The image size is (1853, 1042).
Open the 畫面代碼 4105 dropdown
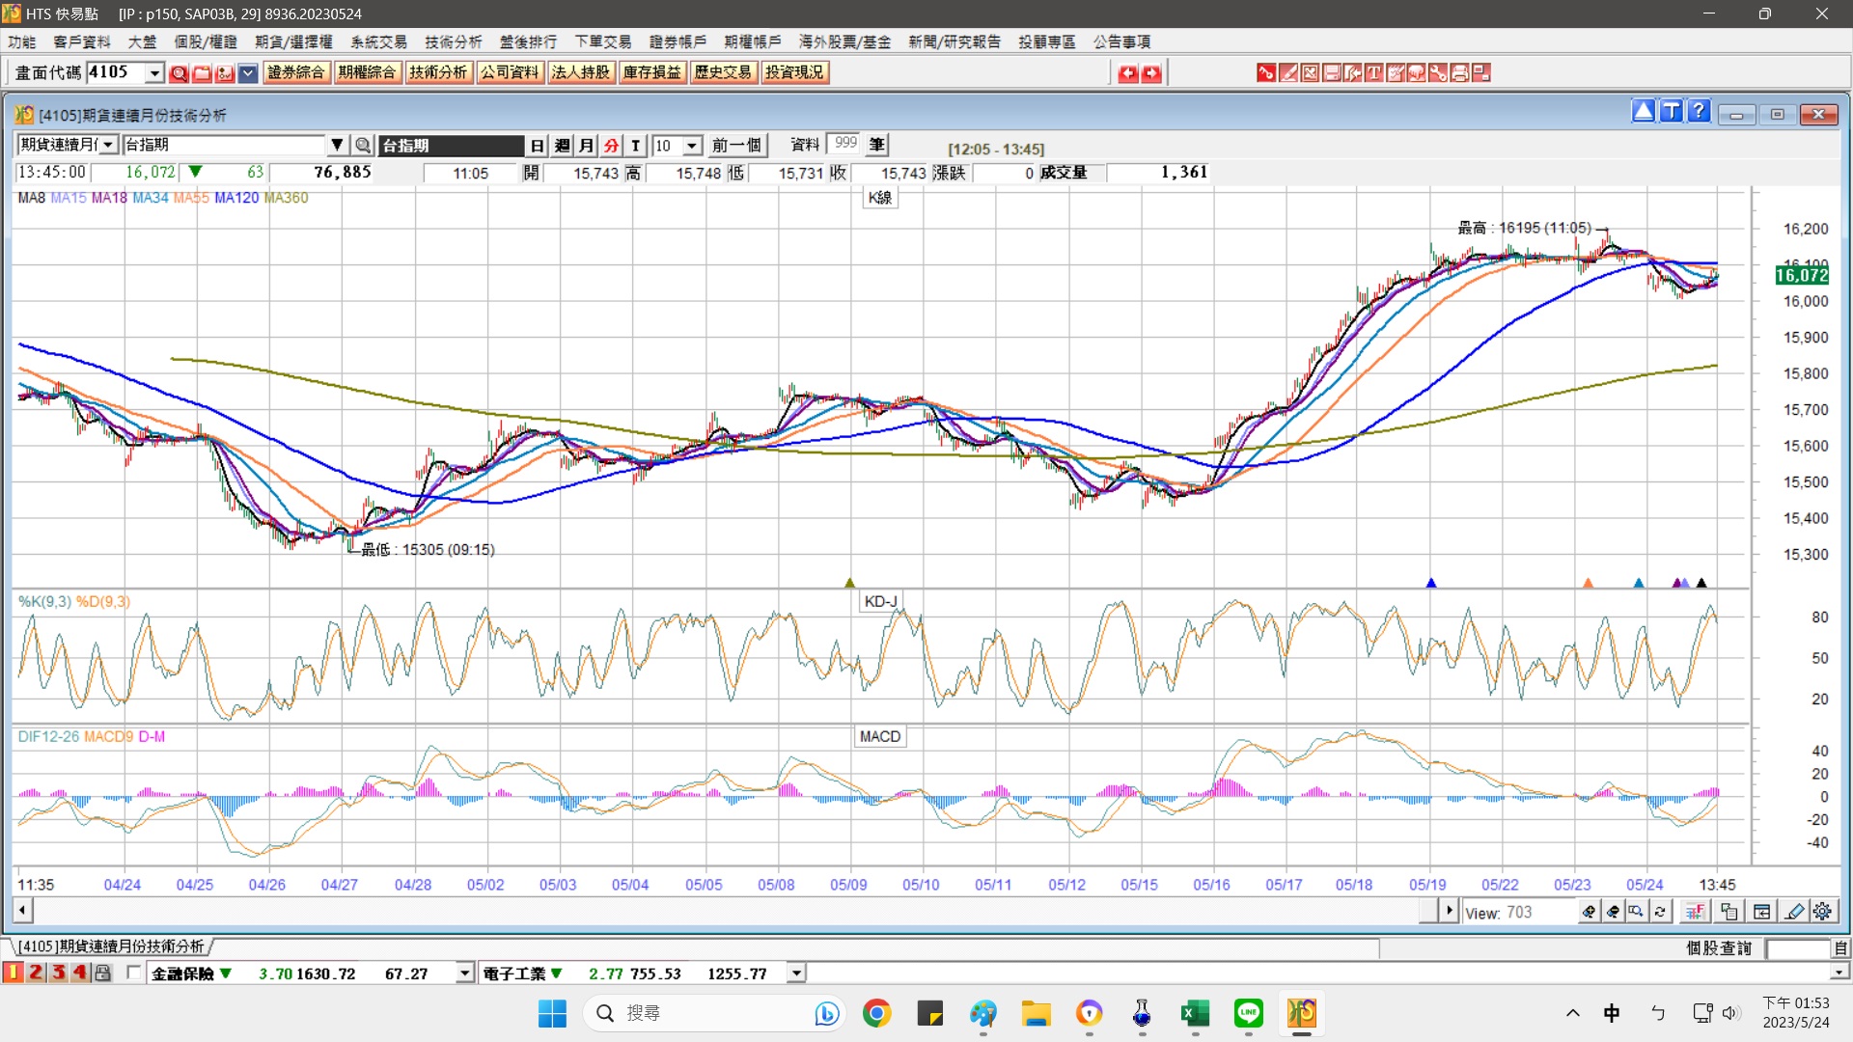click(x=154, y=73)
